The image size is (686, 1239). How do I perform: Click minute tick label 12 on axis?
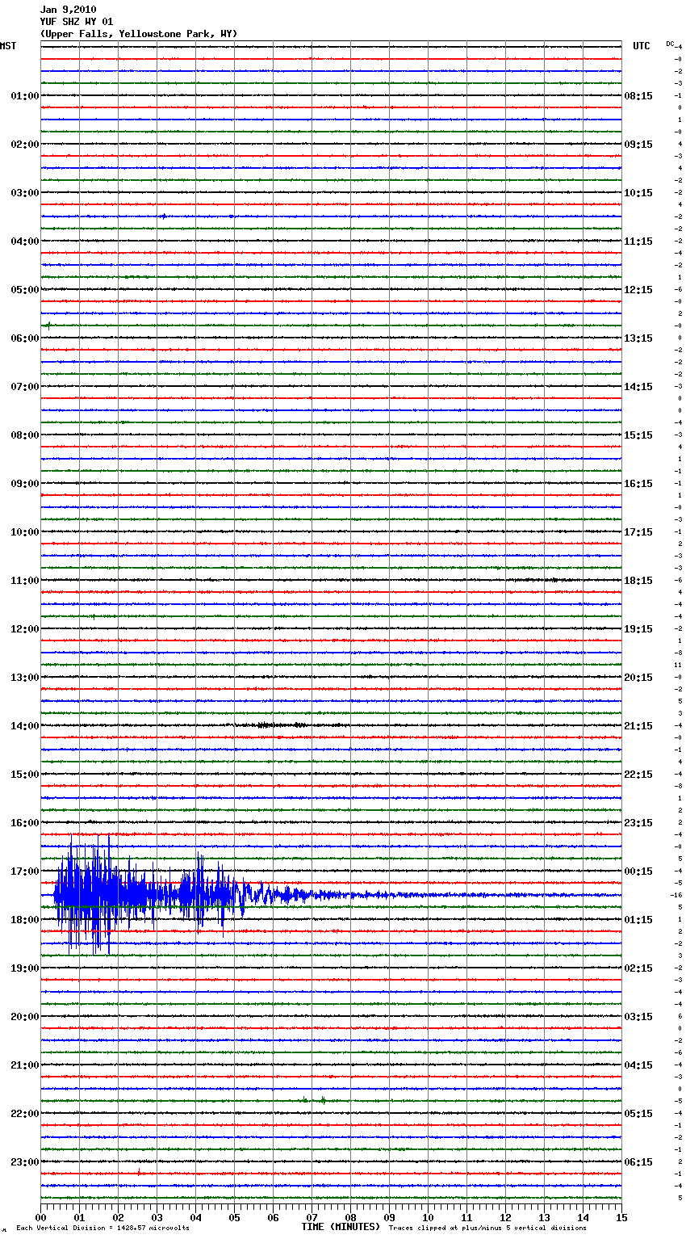click(505, 1217)
